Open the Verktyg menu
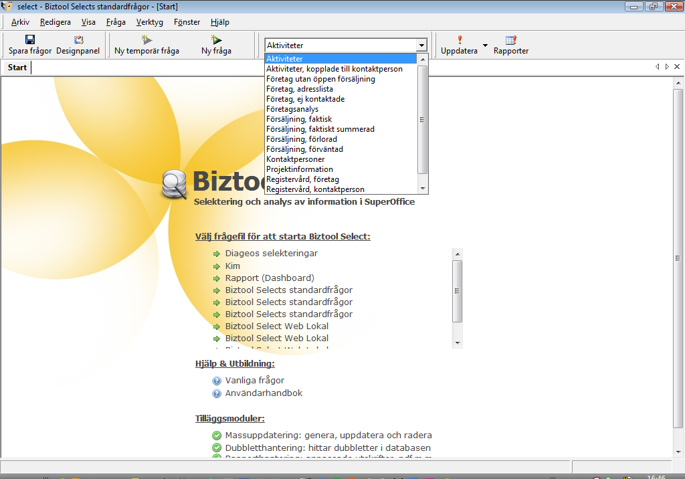Screen dimensions: 685x479 coord(149,22)
